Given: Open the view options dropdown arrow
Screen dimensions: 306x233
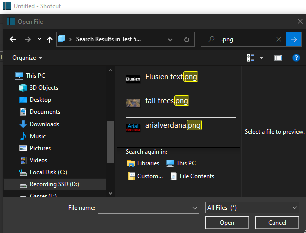Looking at the screenshot, I should (261, 58).
